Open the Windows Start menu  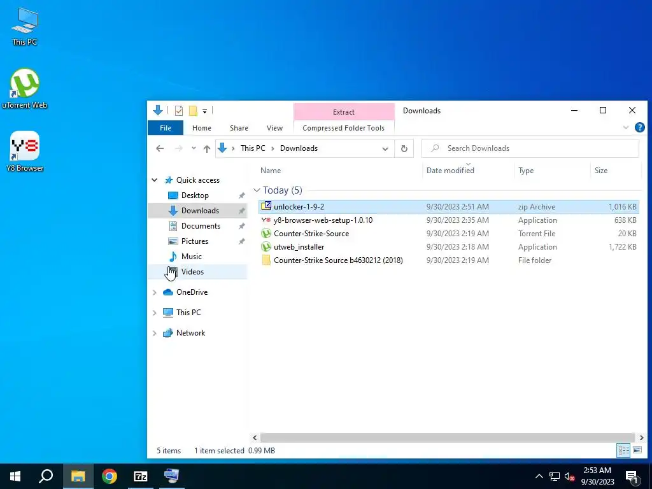coord(15,476)
